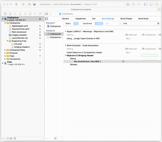Show the Standard editor
The height and width of the screenshot is (142, 162).
point(128,4)
